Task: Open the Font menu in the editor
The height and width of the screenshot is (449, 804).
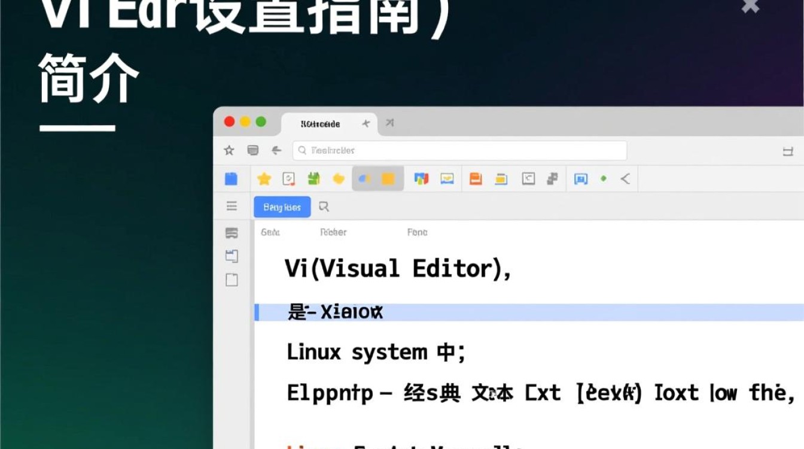Action: 418,232
